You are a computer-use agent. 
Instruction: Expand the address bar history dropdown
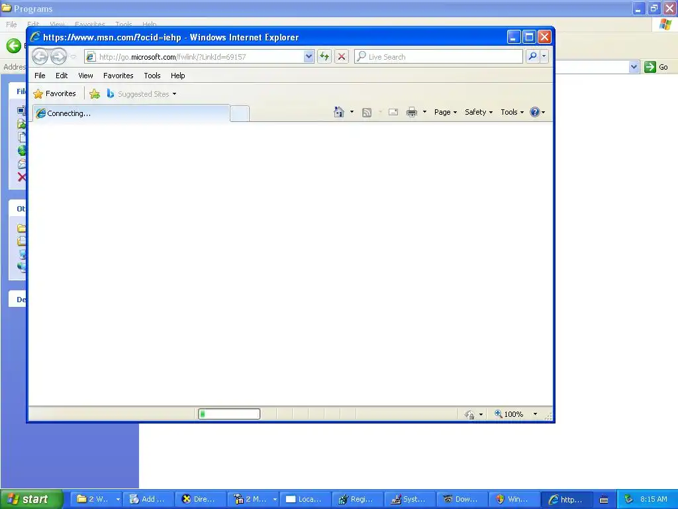pos(309,57)
